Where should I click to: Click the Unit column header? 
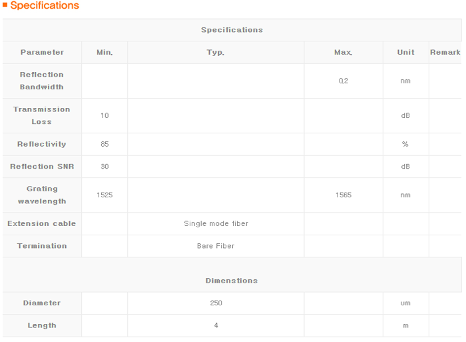pos(405,53)
